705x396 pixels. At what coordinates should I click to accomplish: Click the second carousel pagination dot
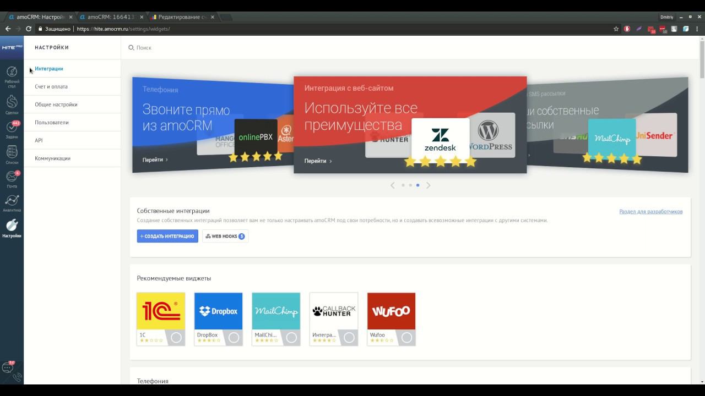[x=410, y=185]
